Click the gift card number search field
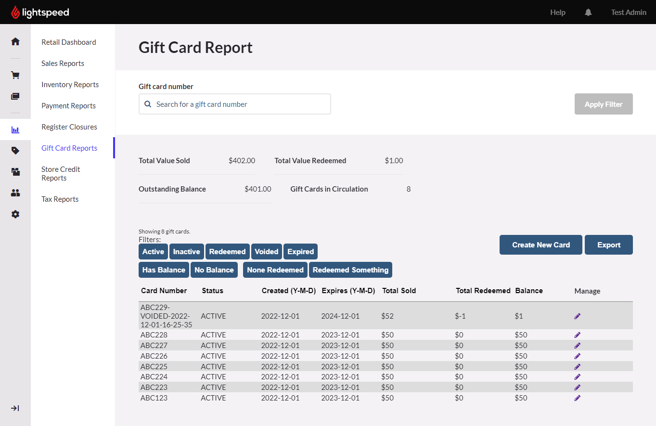Viewport: 656px width, 426px height. coord(235,104)
